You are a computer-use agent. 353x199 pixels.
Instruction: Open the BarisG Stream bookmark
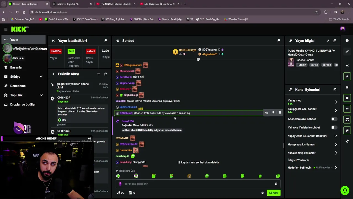pos(57,19)
